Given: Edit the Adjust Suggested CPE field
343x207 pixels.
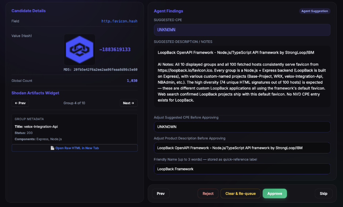Looking at the screenshot, I should click(x=242, y=127).
